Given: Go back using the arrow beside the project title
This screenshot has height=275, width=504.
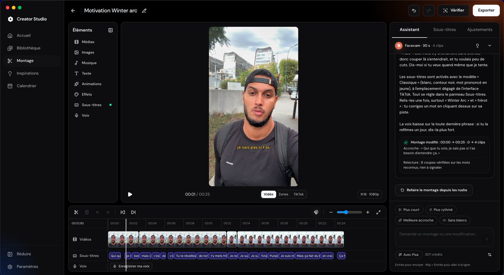Looking at the screenshot, I should 73,11.
